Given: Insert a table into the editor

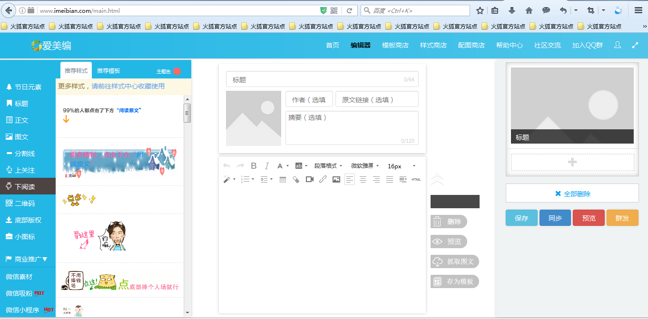Looking at the screenshot, I should 283,179.
